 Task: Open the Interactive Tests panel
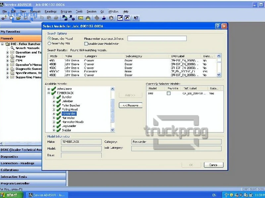[x=33, y=177]
